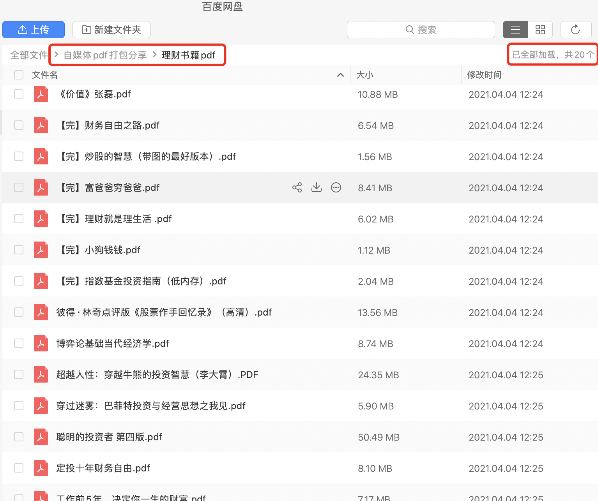Toggle filename sort order chevron
Screen dimensions: 598x501
point(340,75)
